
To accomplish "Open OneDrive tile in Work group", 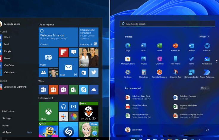I will pos(94,90).
